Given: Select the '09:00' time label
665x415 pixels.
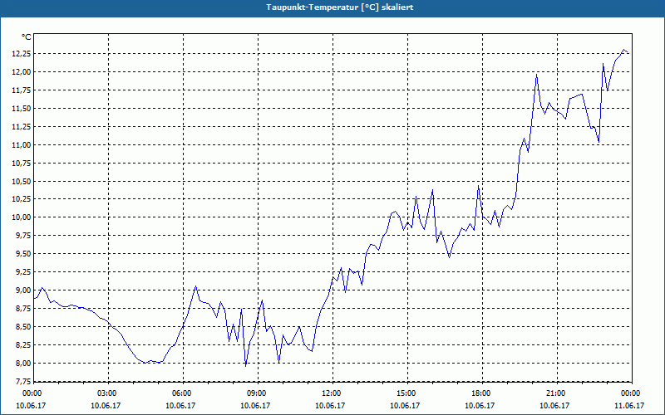Looking at the screenshot, I should pos(258,393).
